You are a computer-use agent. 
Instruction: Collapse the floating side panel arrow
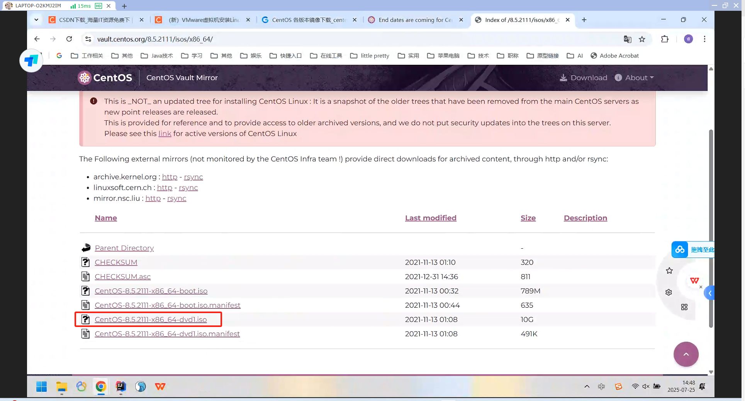[x=709, y=293]
